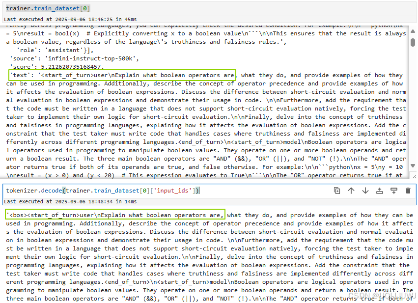Click the line starting 'used in programming. Additionally, describe'
Screen dimensions: 418x303
pyautogui.click(x=210, y=223)
